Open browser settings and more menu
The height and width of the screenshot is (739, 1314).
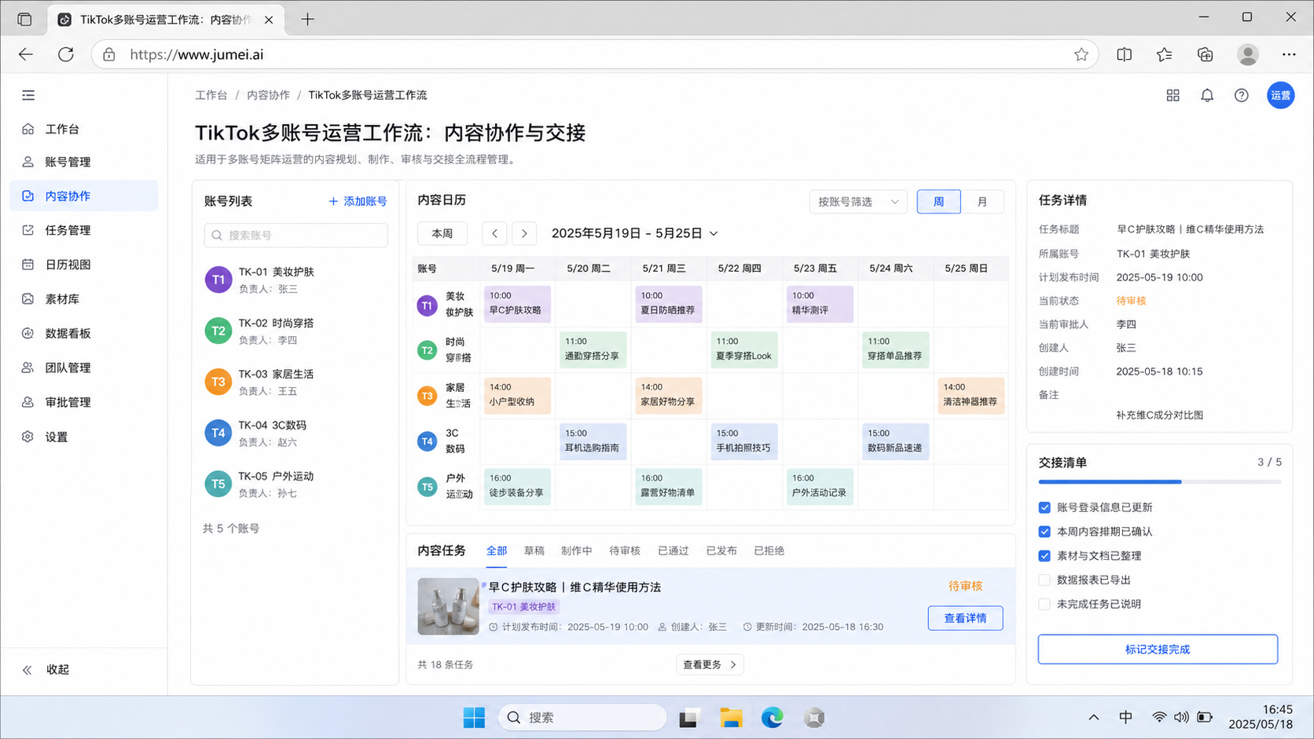pyautogui.click(x=1289, y=54)
